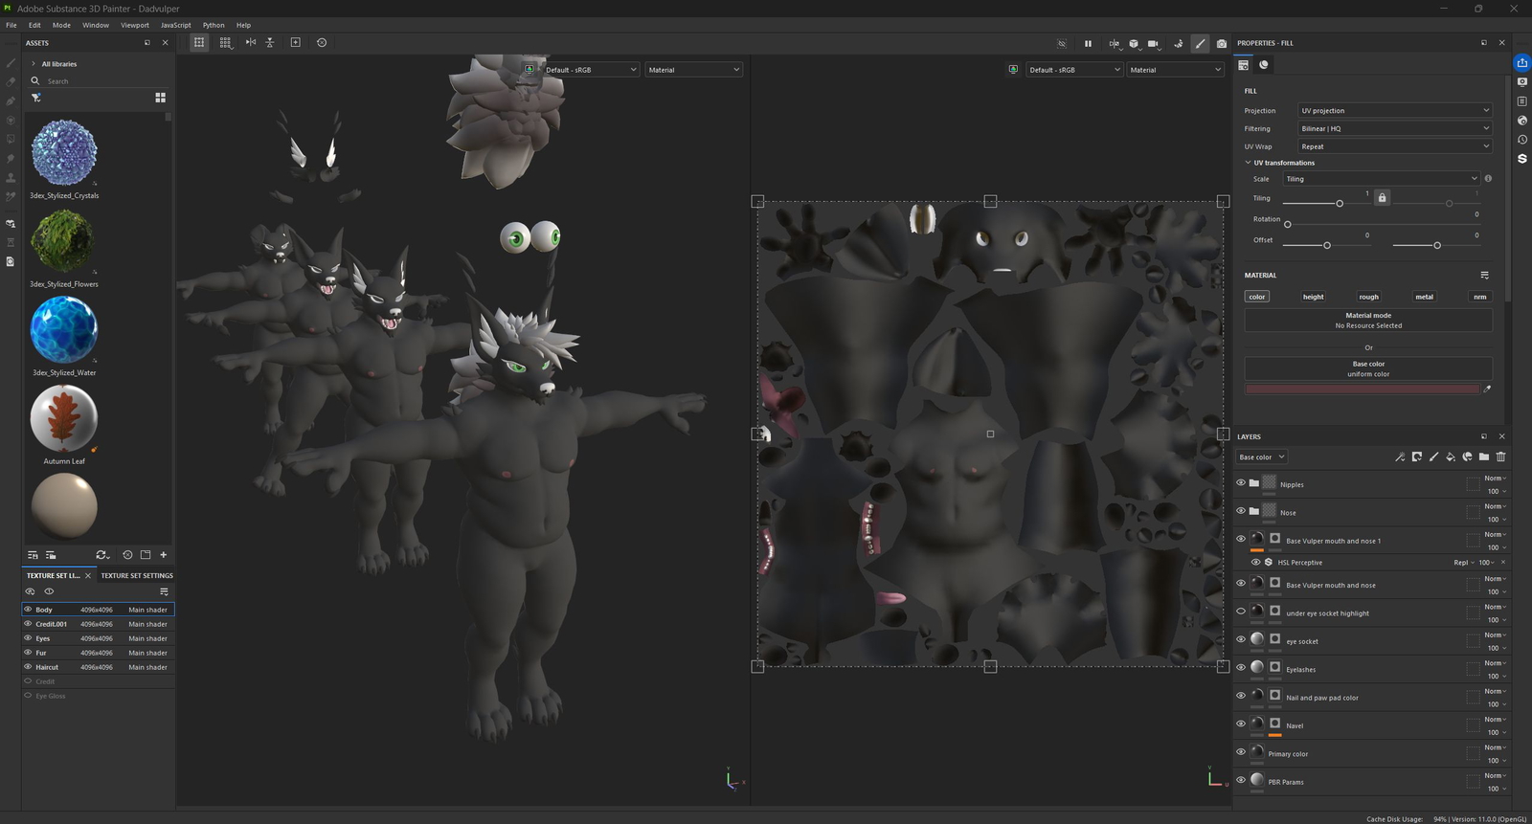The height and width of the screenshot is (824, 1532).
Task: Open the Base color channel dropdown
Action: [1261, 457]
